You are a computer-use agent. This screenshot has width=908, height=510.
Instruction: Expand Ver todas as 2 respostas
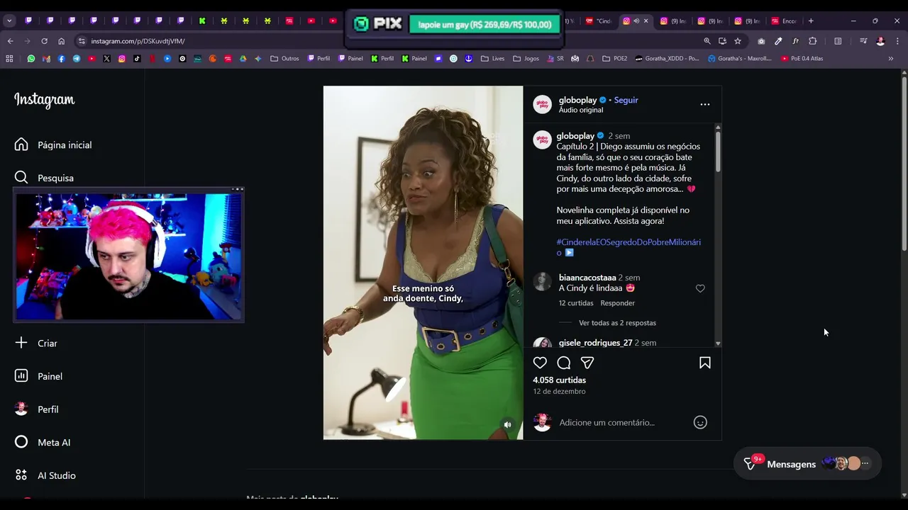[617, 323]
